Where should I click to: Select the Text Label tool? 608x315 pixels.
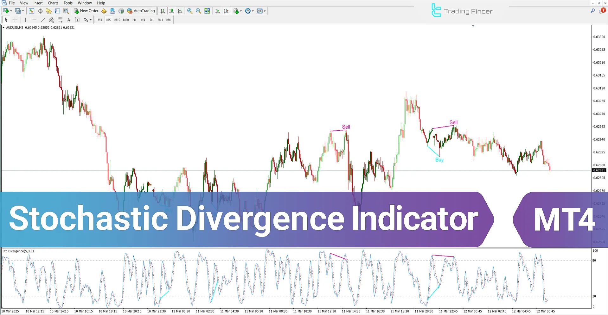pyautogui.click(x=68, y=20)
